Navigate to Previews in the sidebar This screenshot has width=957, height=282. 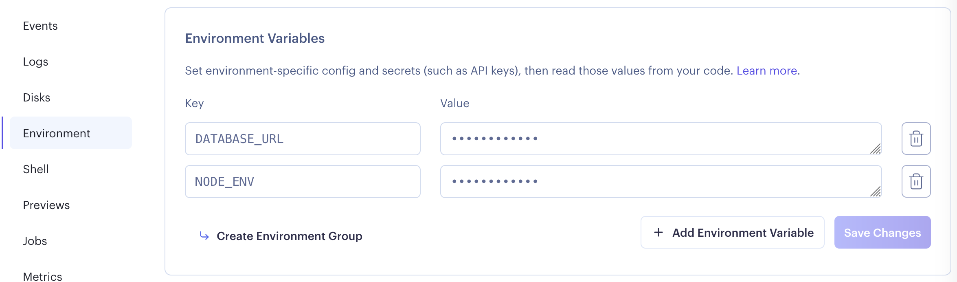pyautogui.click(x=46, y=205)
